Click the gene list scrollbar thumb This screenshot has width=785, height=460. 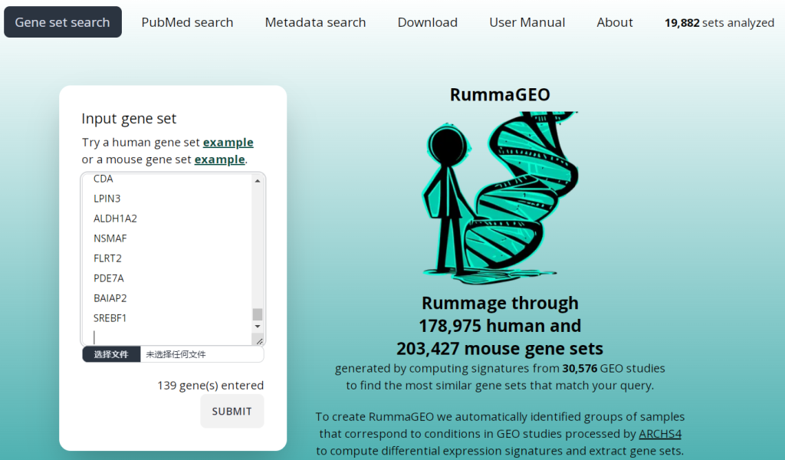point(258,314)
